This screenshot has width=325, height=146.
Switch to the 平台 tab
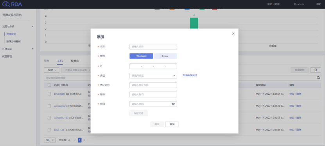47,61
